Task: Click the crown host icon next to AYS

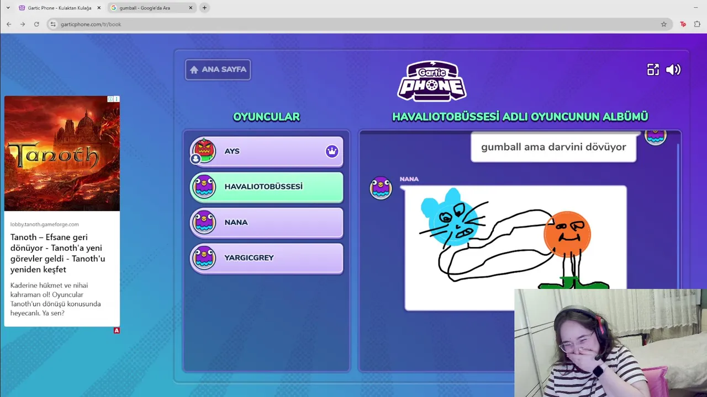Action: point(331,151)
